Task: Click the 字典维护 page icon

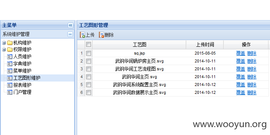Action: [x=10, y=64]
